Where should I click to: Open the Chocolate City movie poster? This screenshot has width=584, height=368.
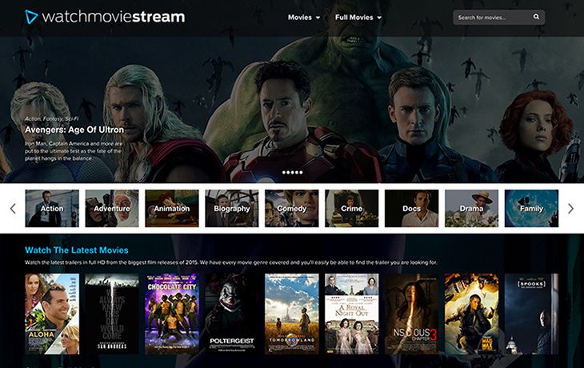[172, 314]
